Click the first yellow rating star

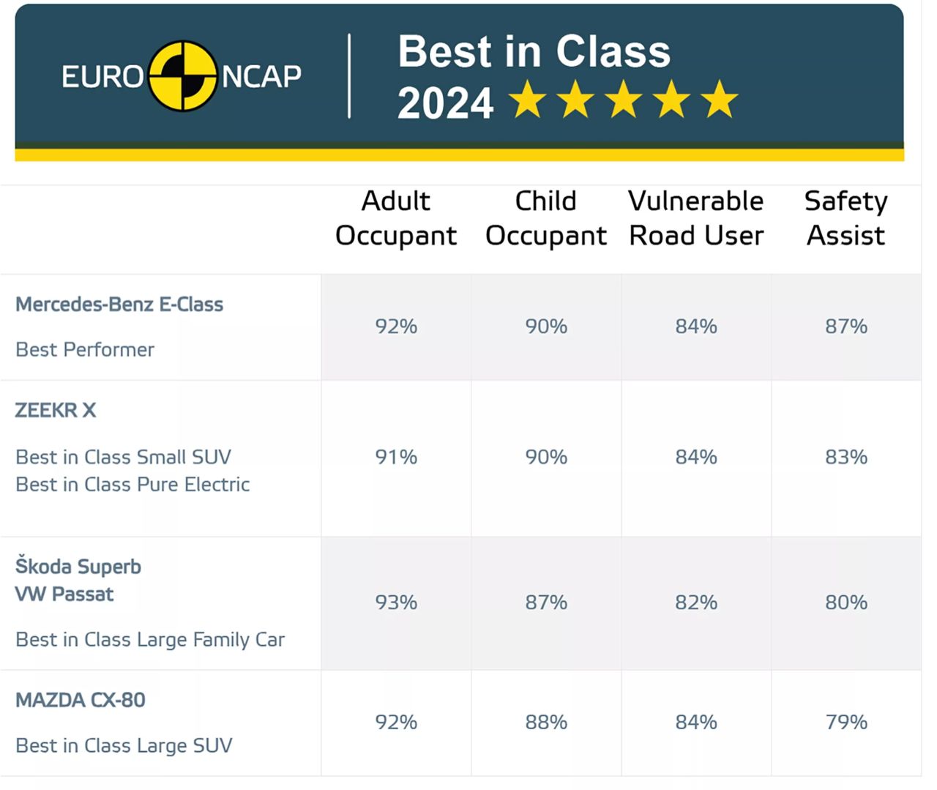528,100
